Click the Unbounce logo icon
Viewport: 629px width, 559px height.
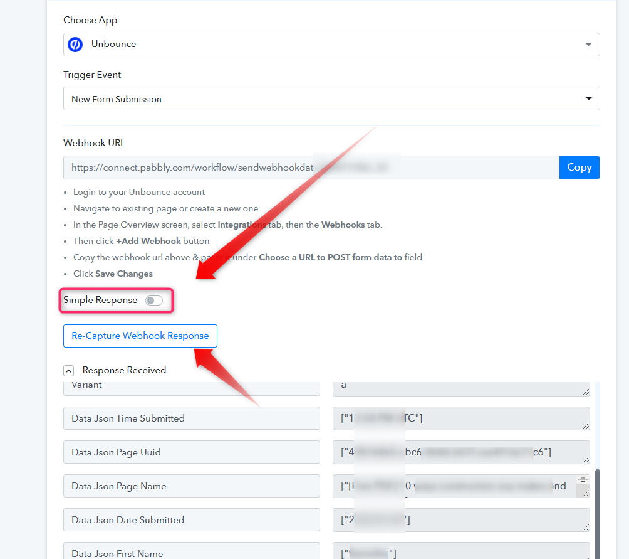click(75, 44)
